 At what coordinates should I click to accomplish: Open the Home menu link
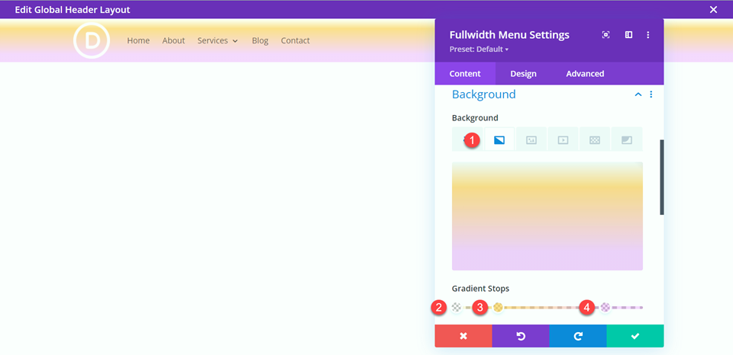(138, 40)
